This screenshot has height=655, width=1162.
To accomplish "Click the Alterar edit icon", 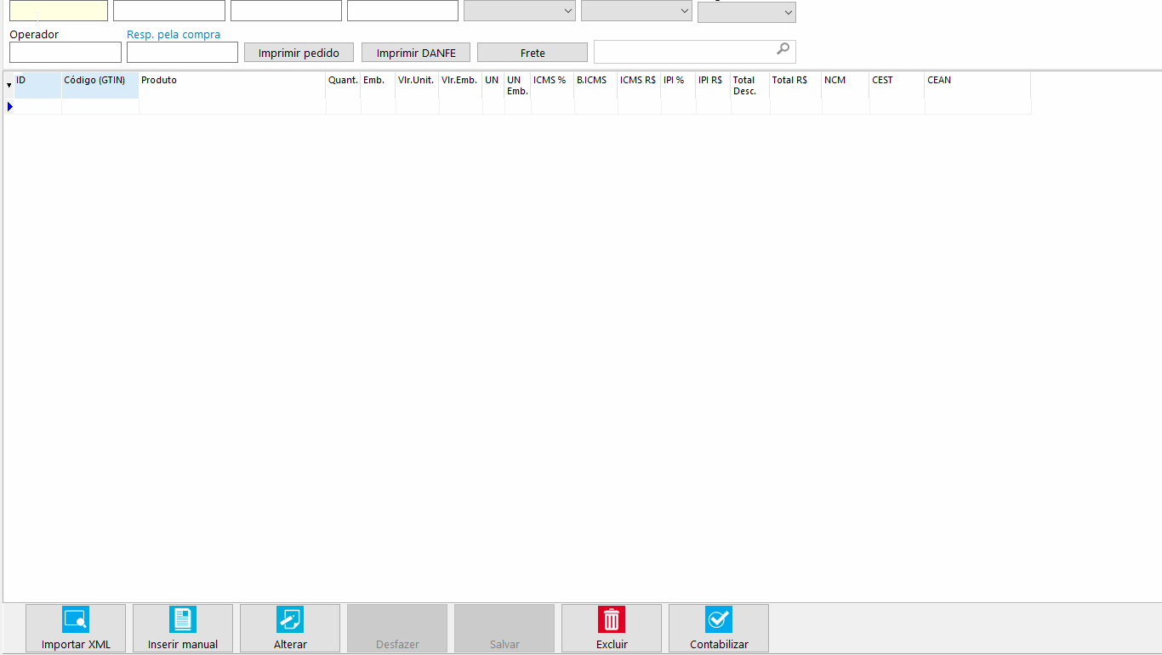I will coord(290,619).
